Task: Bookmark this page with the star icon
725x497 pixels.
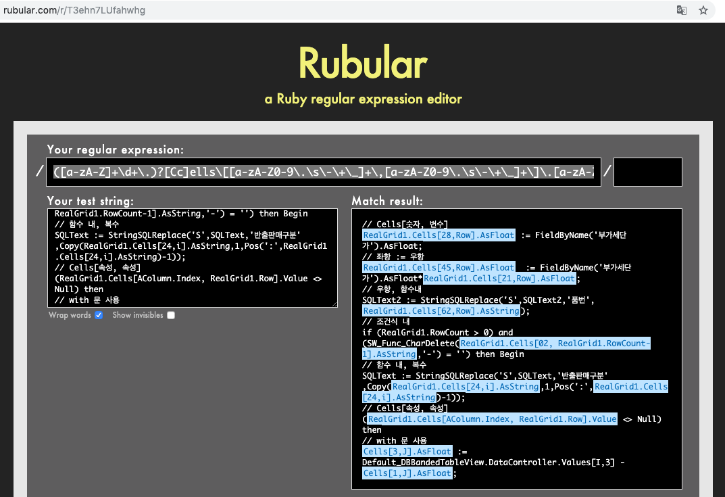Action: [703, 10]
